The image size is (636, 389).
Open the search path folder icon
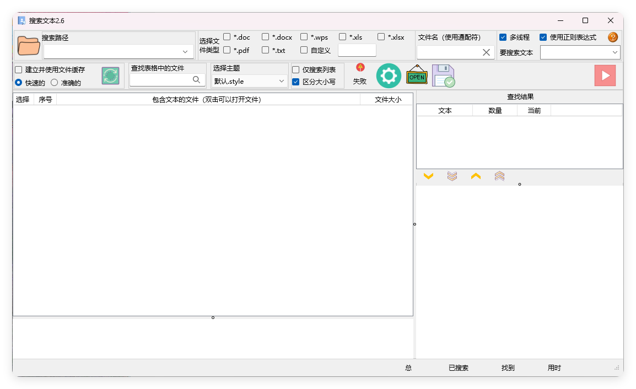(x=28, y=45)
